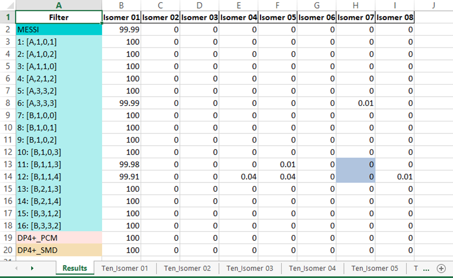Screen dimensions: 453x278
Task: Select column E header
Action: pyautogui.click(x=238, y=5)
